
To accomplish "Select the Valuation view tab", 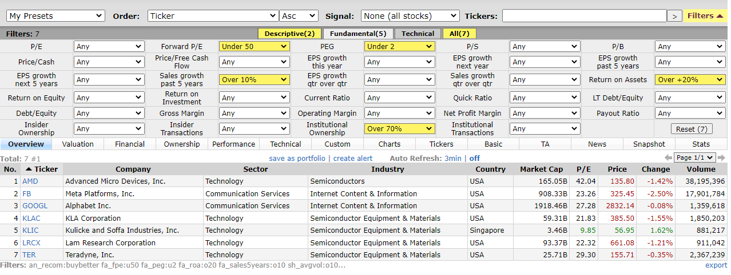I will tap(78, 144).
